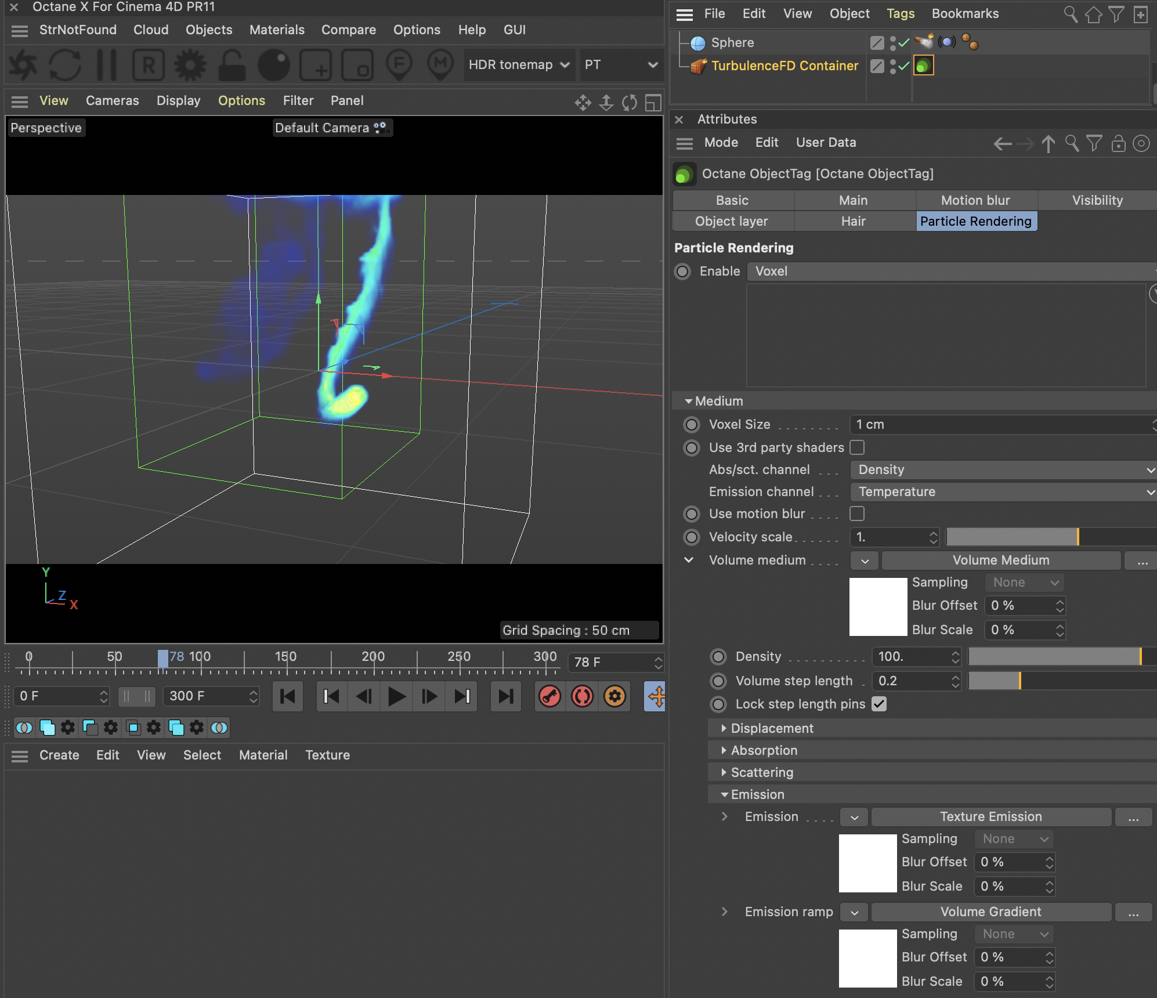Viewport: 1157px width, 998px height.
Task: Click the Volume Medium button
Action: click(1000, 560)
